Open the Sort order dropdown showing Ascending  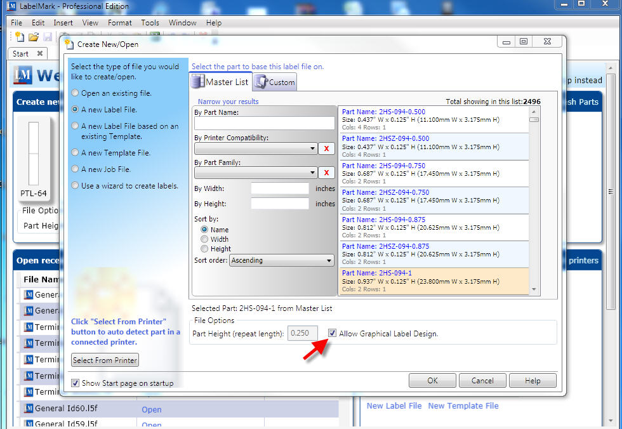[329, 260]
